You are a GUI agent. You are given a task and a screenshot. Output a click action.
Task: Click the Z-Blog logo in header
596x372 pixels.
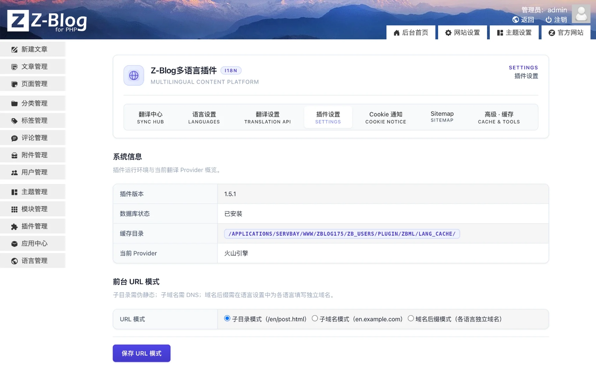(47, 21)
